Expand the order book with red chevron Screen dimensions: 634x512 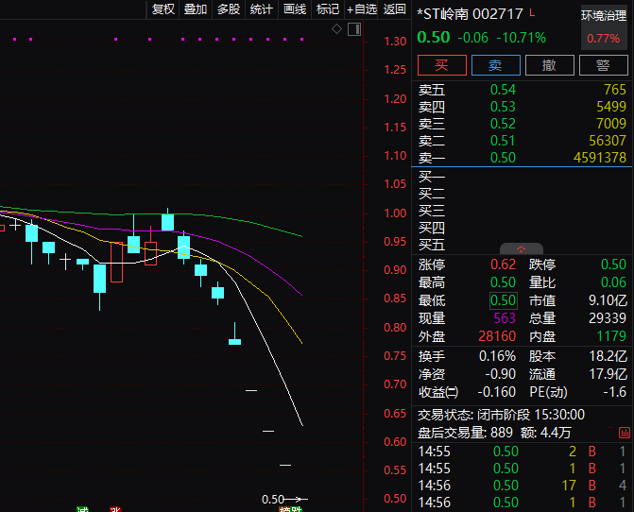[522, 249]
